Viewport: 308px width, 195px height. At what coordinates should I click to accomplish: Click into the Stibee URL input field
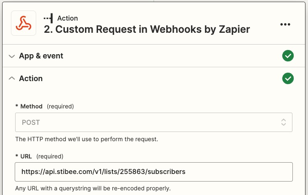click(x=154, y=171)
